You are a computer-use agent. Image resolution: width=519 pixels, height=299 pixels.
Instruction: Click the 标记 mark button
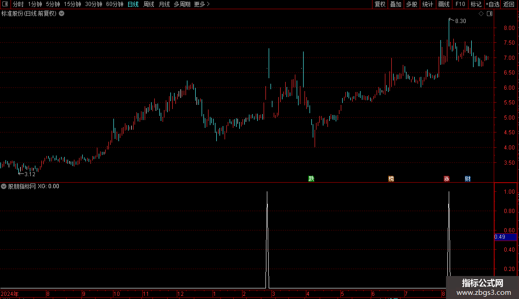coord(476,4)
